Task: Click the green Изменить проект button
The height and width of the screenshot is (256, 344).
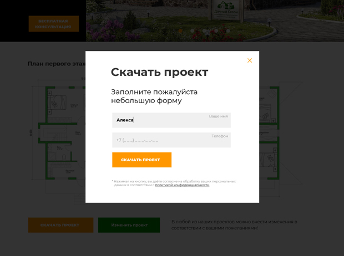Action: click(129, 225)
